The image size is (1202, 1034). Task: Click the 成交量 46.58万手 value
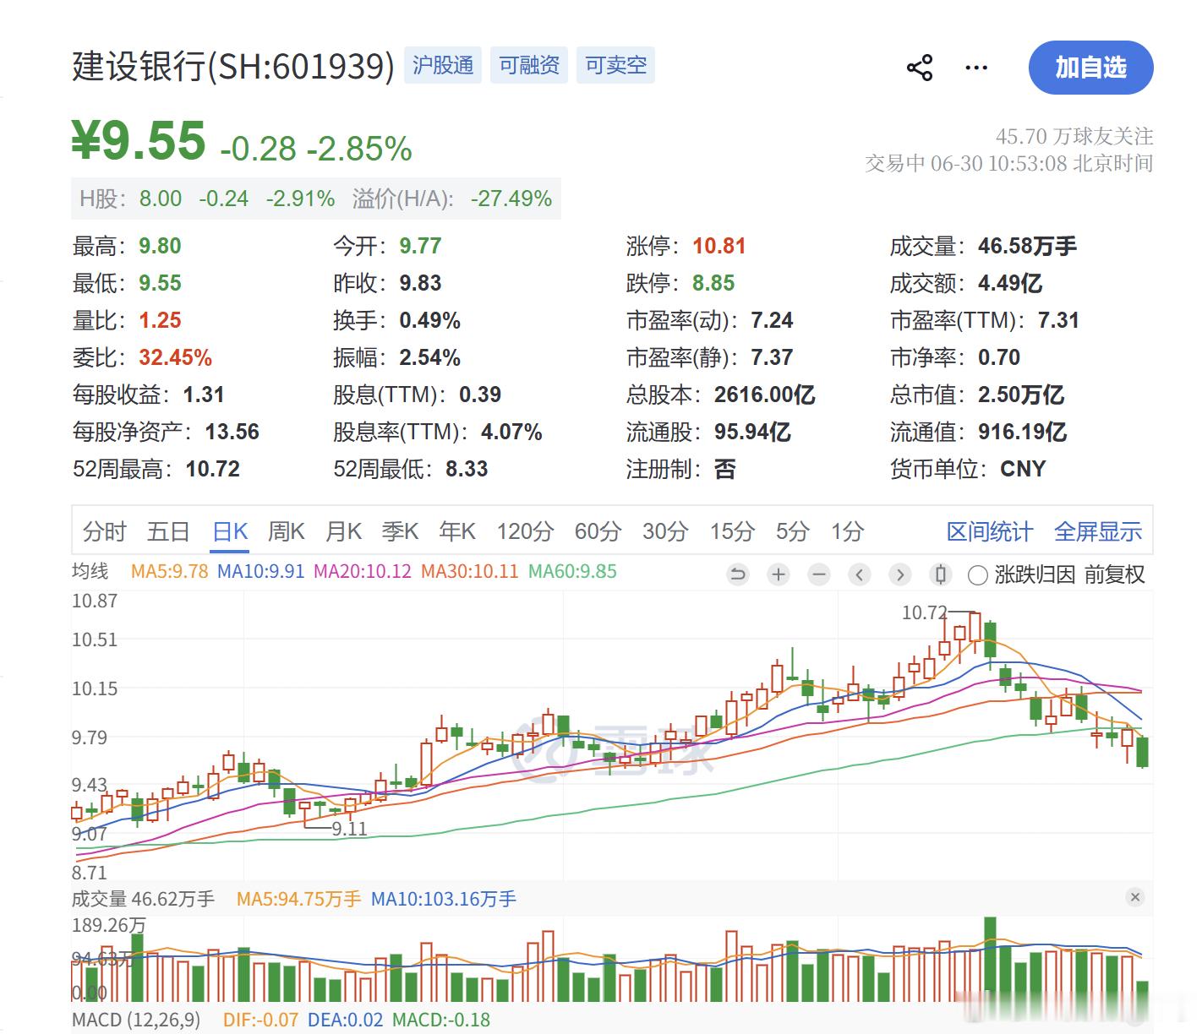(x=1027, y=246)
